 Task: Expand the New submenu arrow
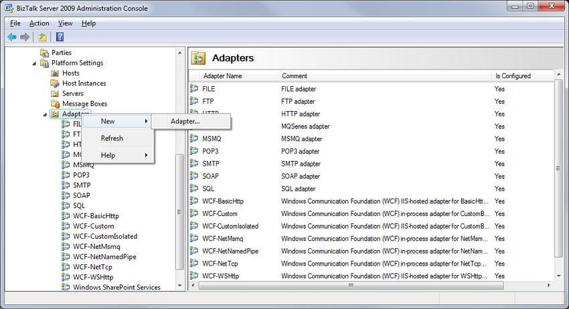click(146, 121)
